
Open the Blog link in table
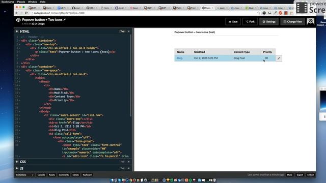click(180, 58)
